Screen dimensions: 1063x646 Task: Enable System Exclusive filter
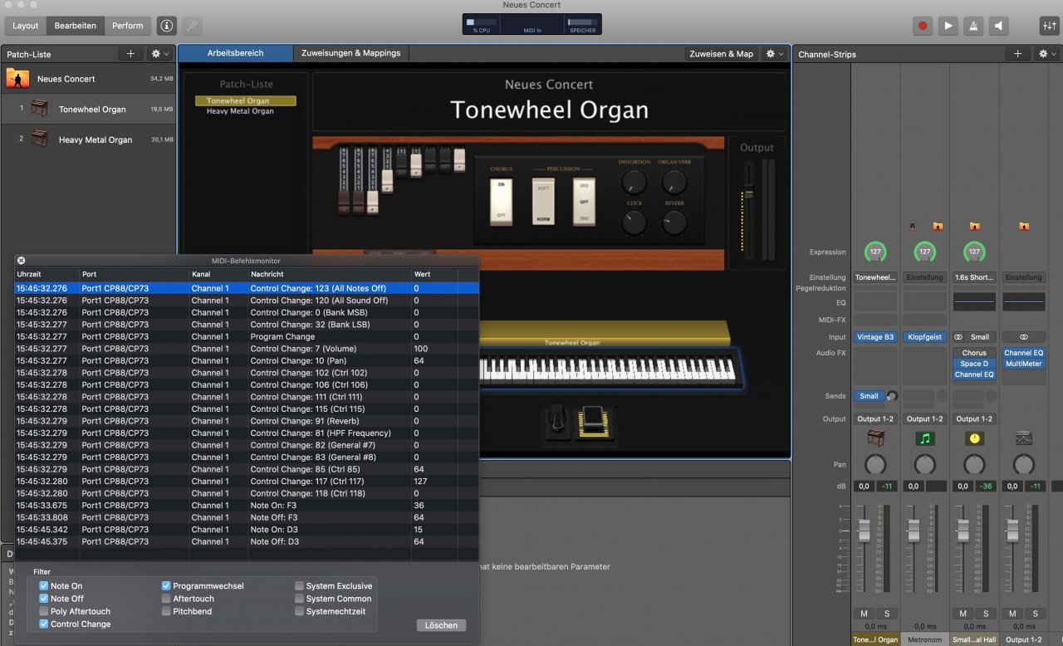coord(299,586)
